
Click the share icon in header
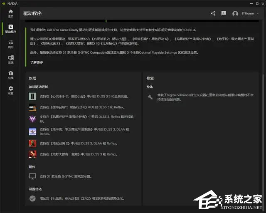point(213,13)
